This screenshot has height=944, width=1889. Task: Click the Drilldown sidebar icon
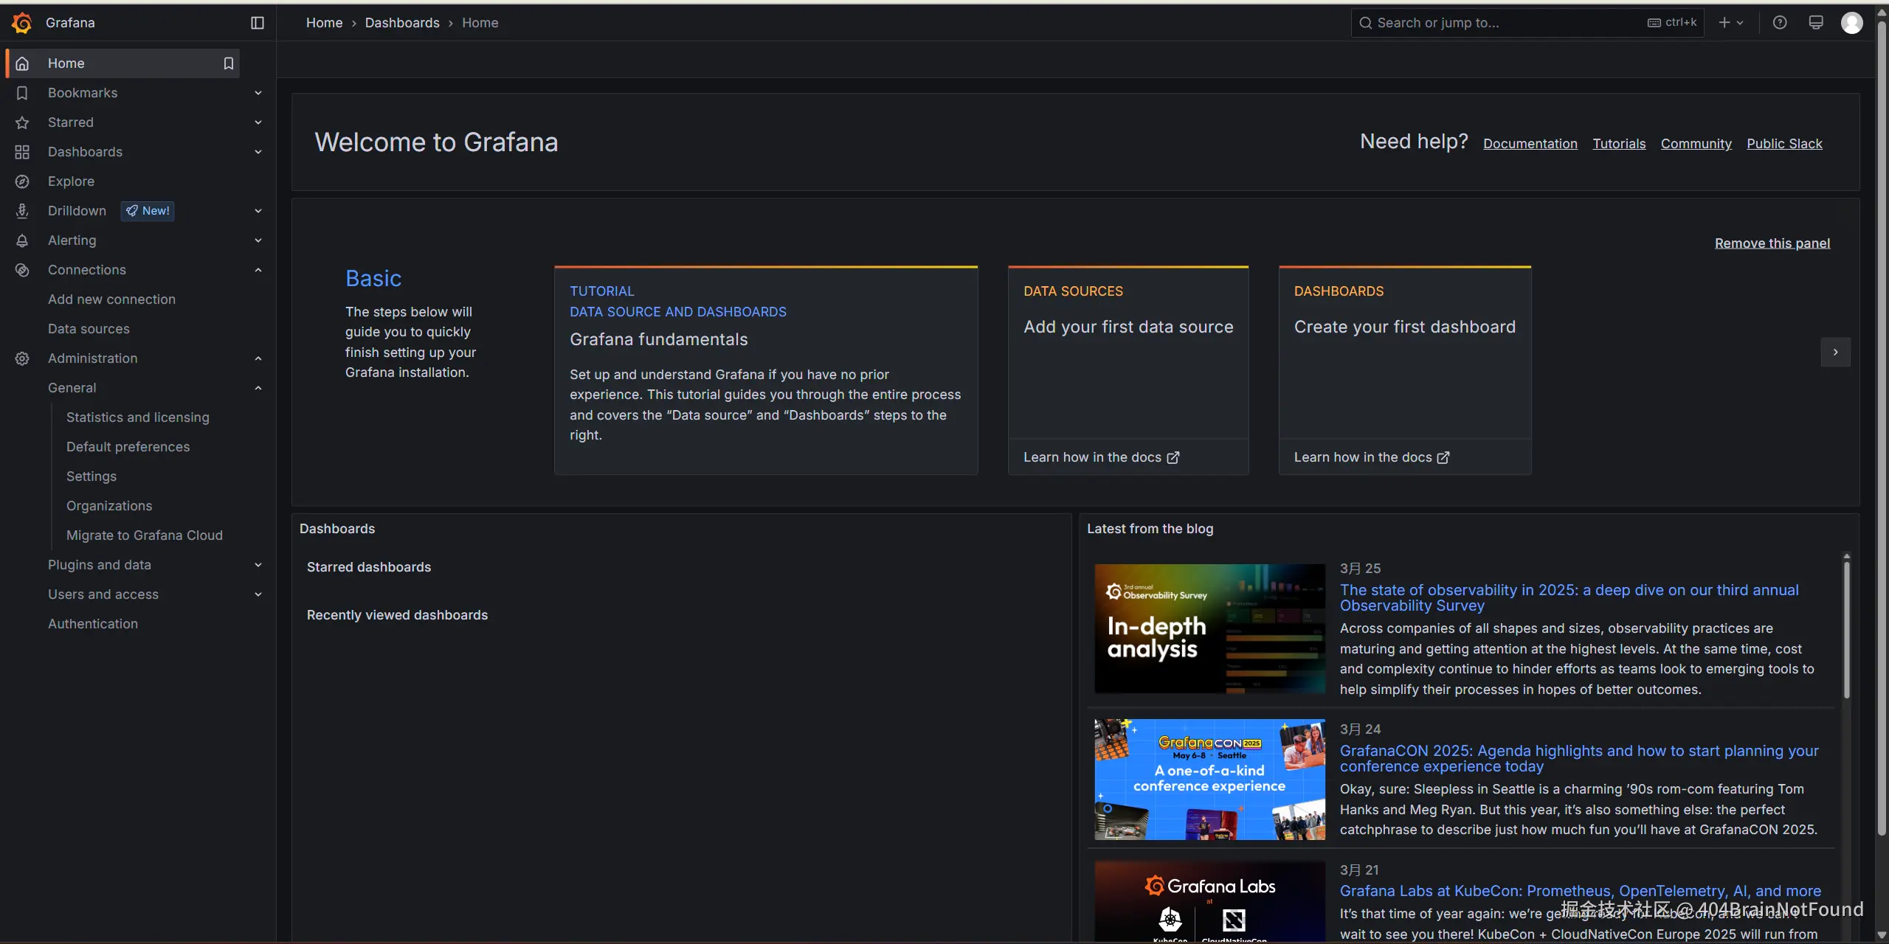22,211
